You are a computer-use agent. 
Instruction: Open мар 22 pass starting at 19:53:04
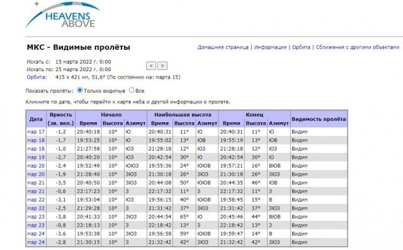(36, 200)
